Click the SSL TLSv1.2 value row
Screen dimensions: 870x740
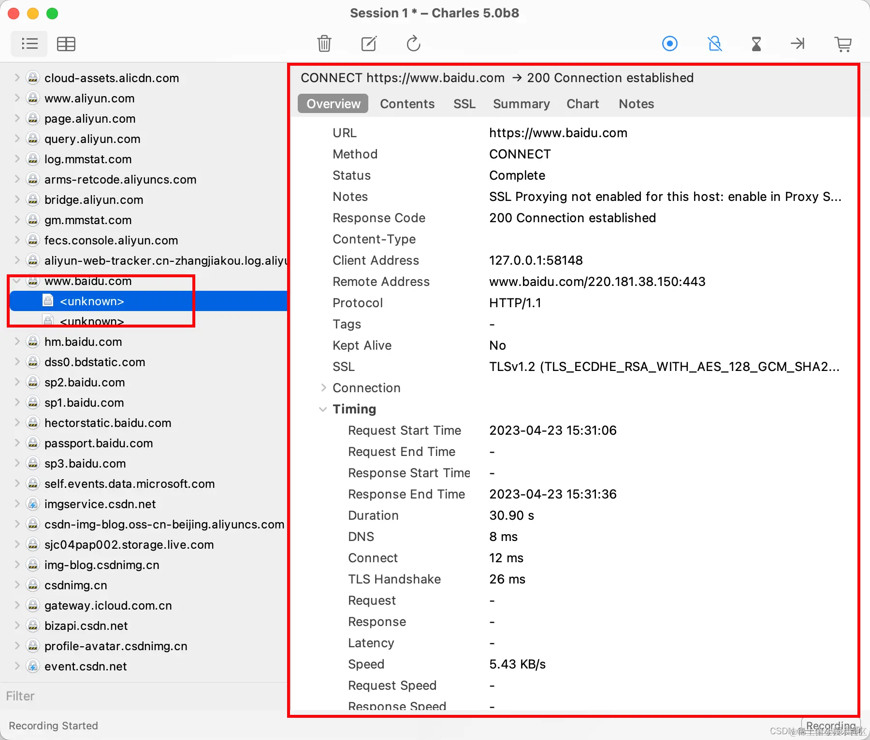click(665, 367)
